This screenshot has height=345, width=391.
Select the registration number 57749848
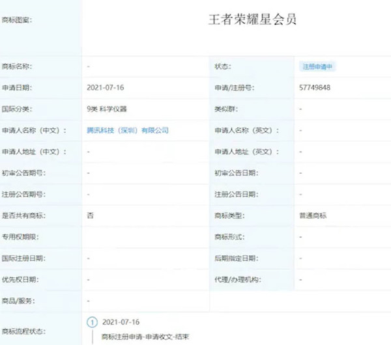[315, 88]
